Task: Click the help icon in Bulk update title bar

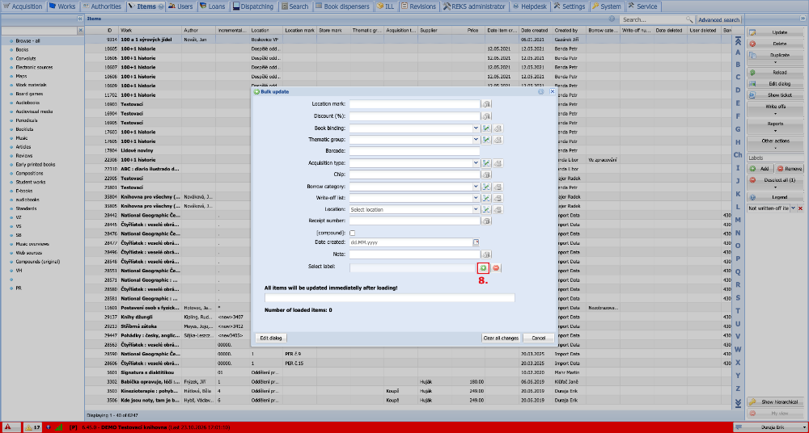Action: [541, 91]
